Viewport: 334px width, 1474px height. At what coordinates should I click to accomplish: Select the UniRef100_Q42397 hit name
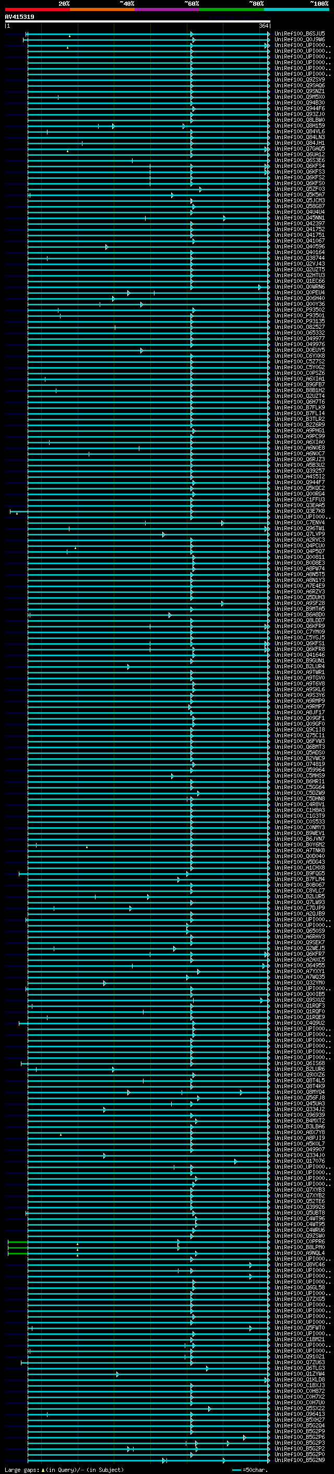[x=300, y=223]
